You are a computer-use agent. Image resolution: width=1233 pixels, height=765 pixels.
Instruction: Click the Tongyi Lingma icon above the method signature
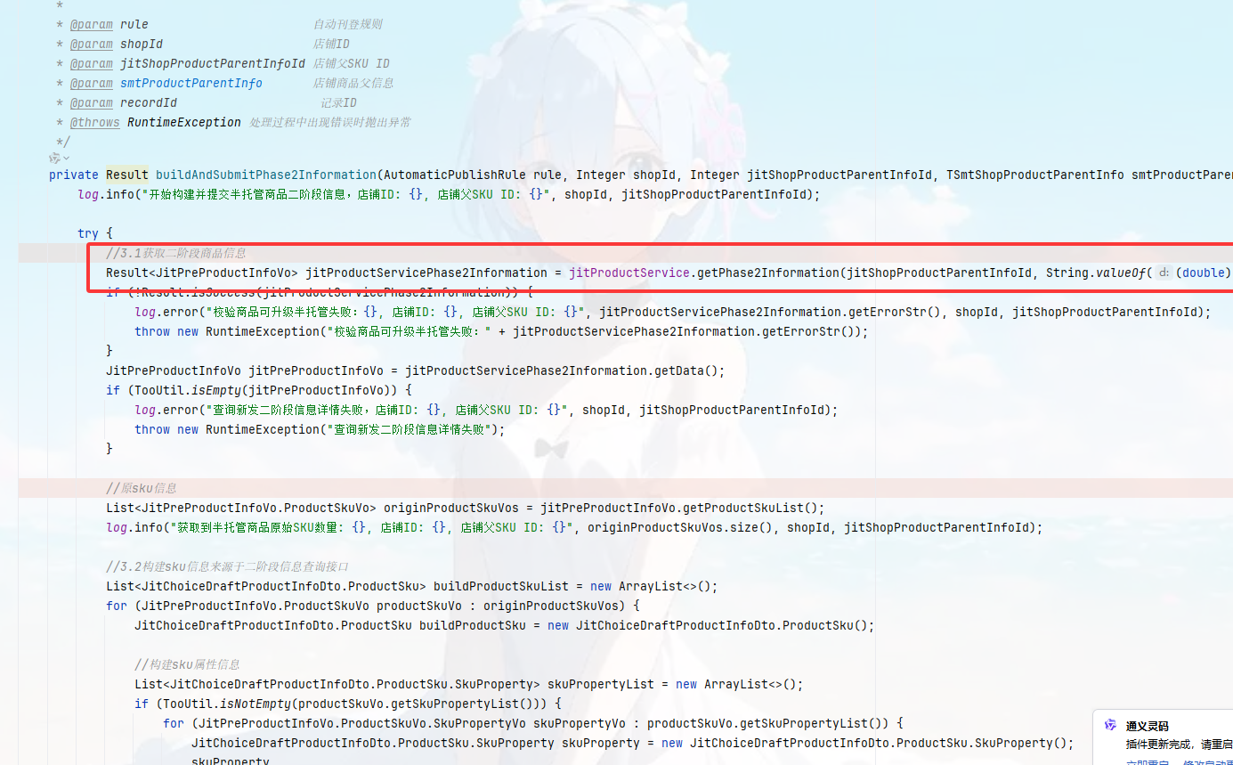click(54, 158)
